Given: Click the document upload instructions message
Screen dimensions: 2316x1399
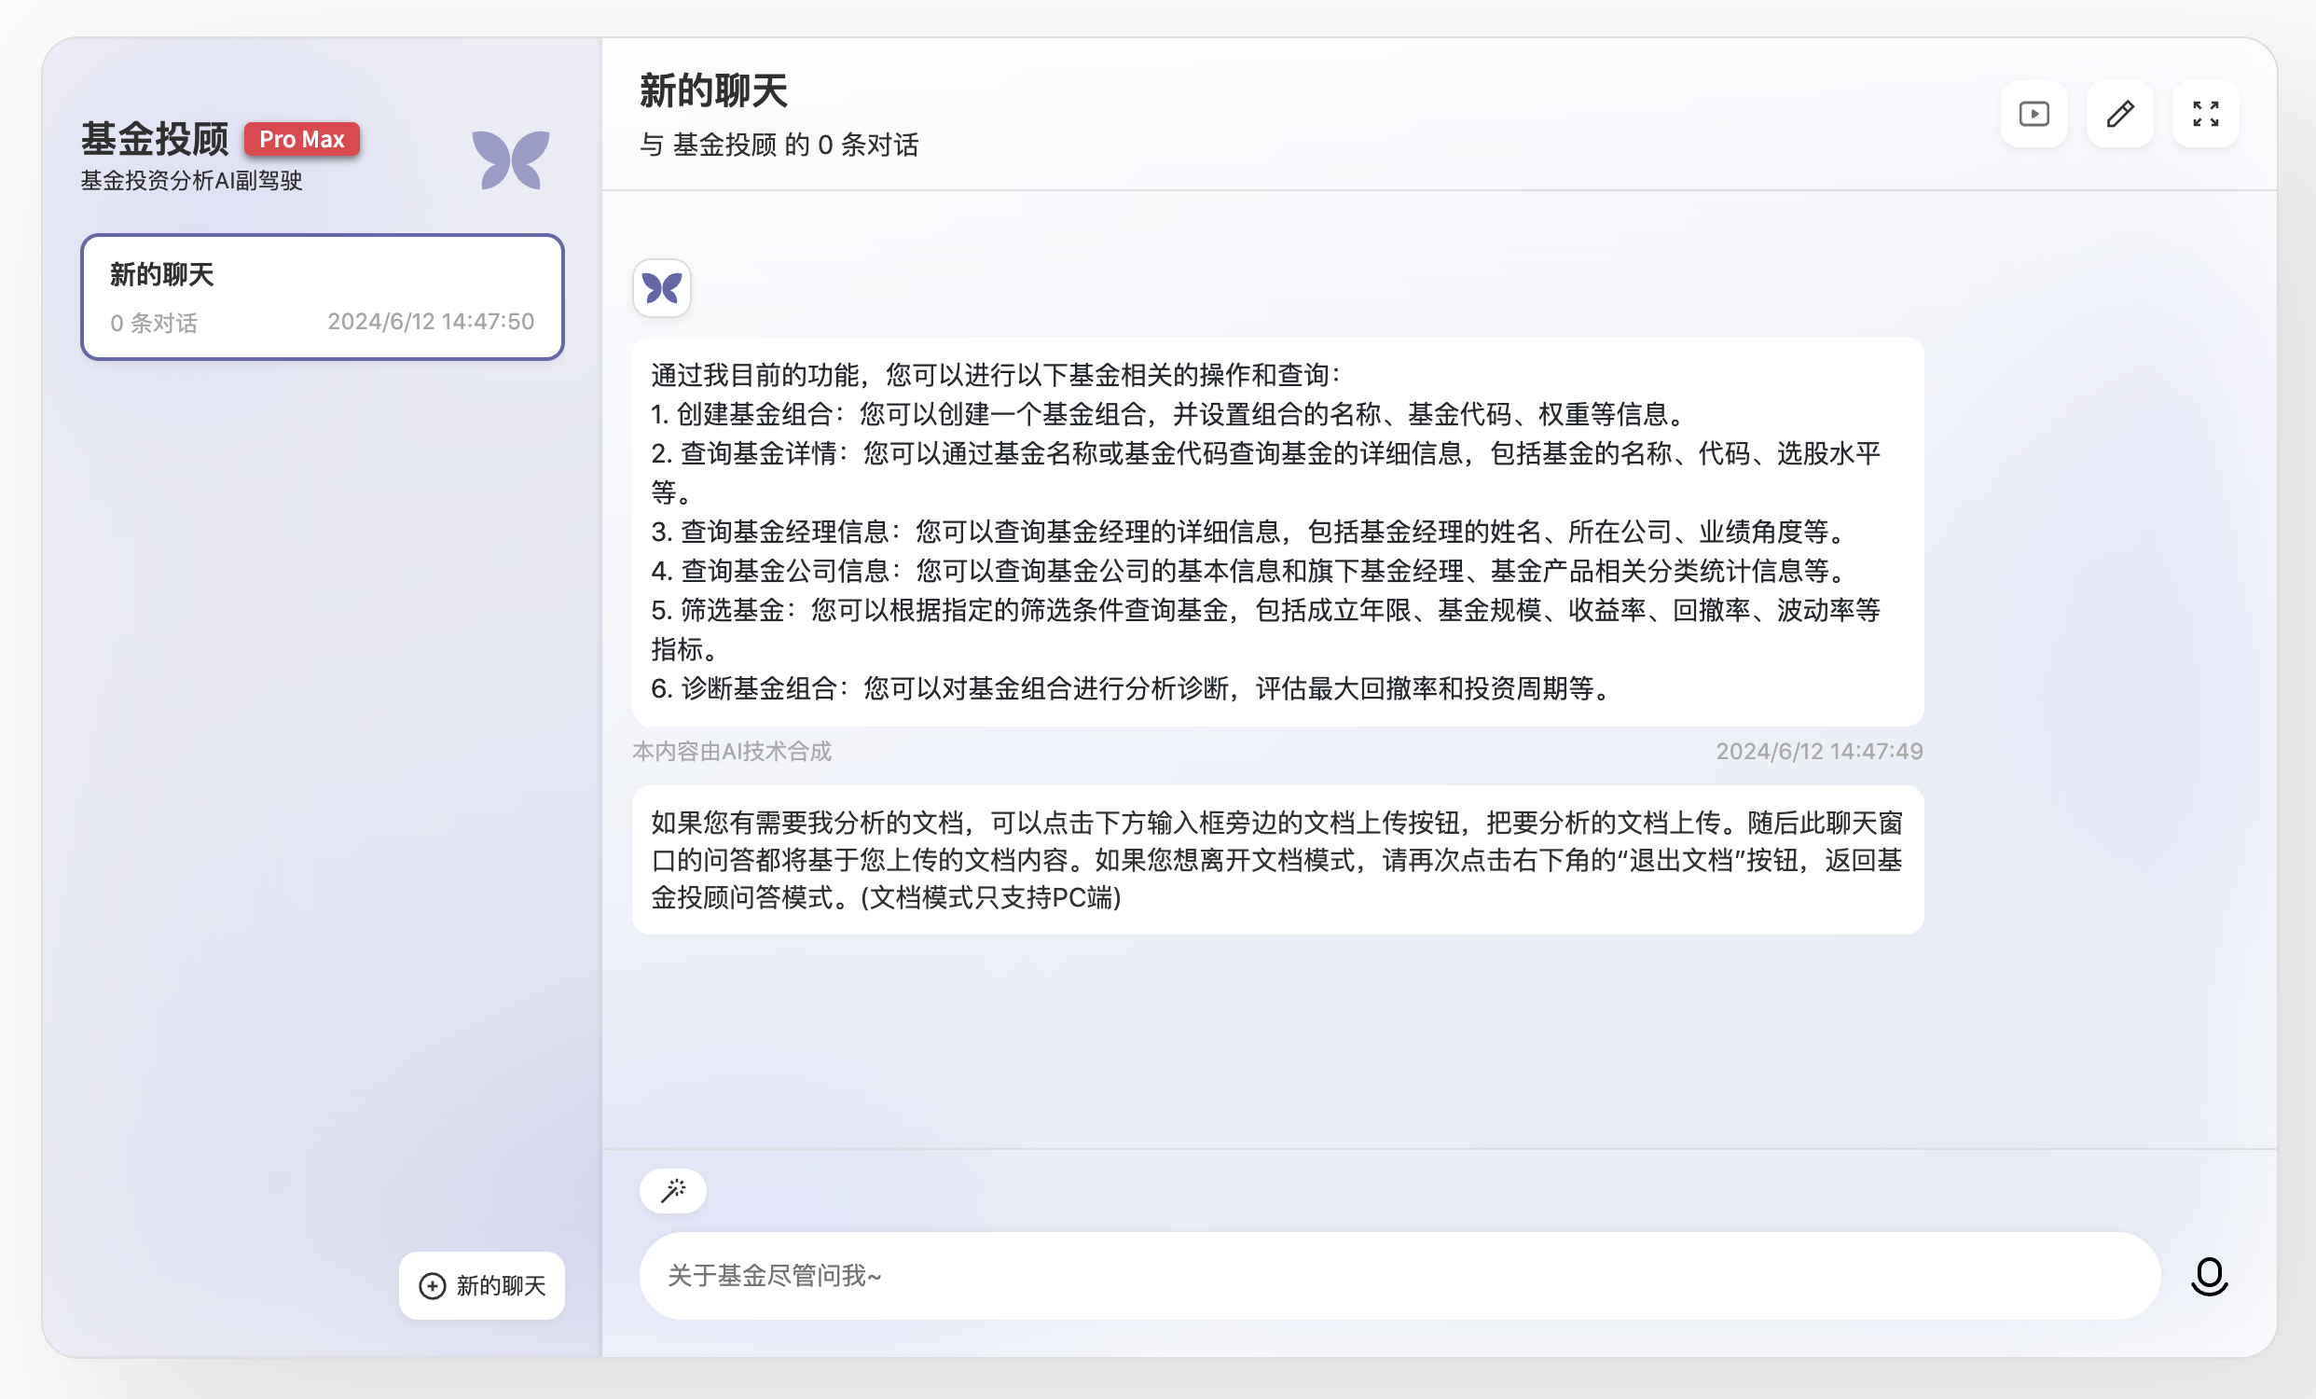Looking at the screenshot, I should pyautogui.click(x=1276, y=859).
